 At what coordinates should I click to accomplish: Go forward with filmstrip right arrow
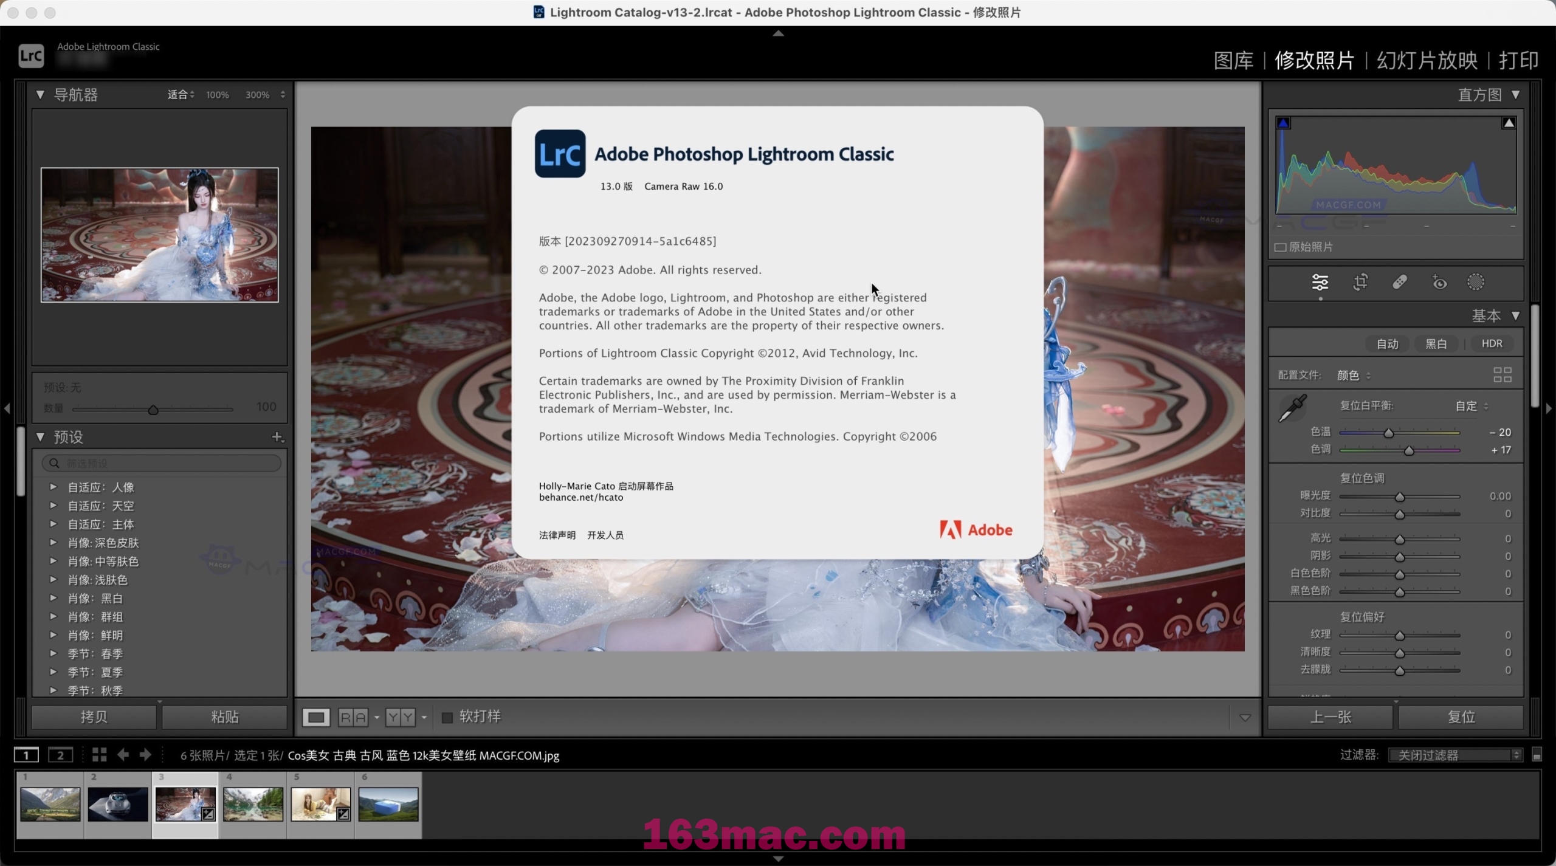(145, 755)
